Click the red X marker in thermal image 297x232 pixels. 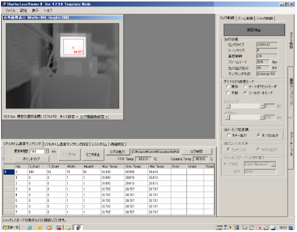tap(73, 47)
